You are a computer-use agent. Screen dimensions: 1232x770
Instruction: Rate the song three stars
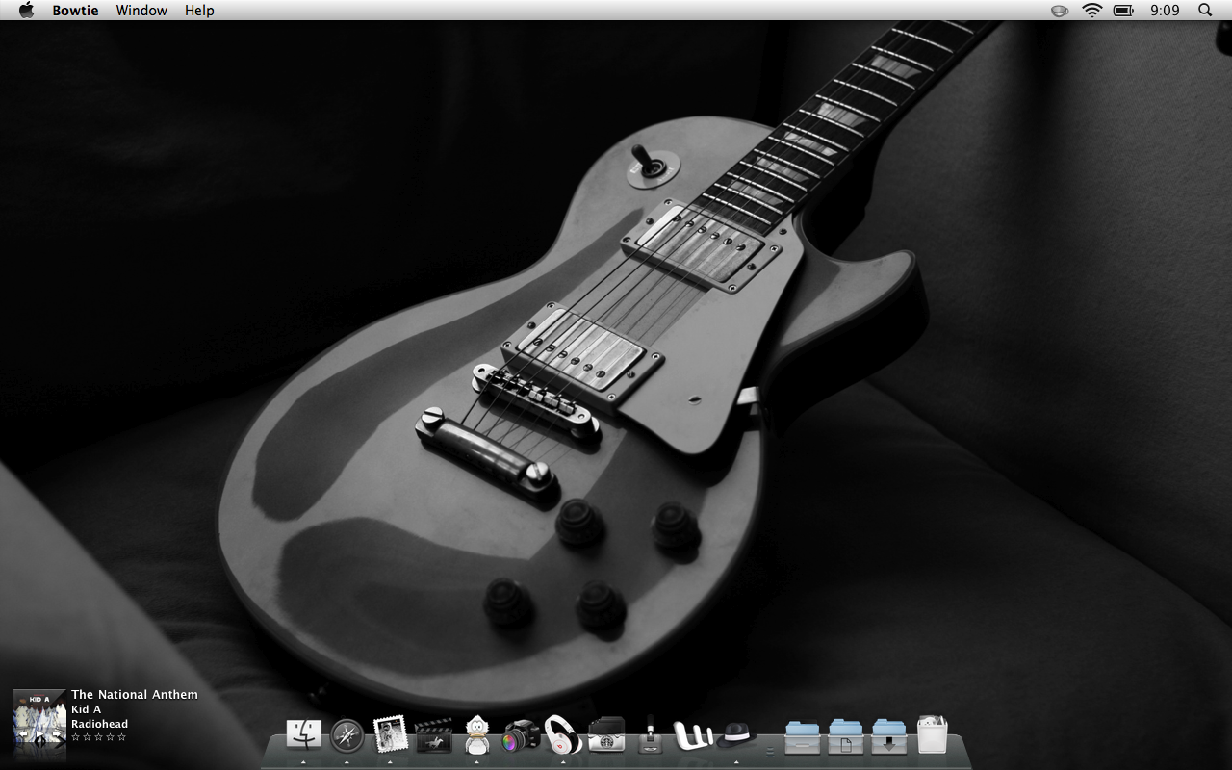point(98,737)
